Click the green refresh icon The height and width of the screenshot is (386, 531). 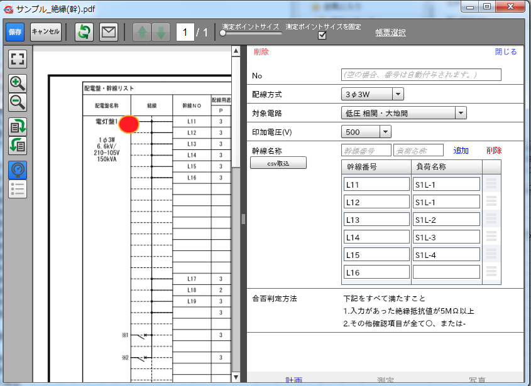coord(84,32)
